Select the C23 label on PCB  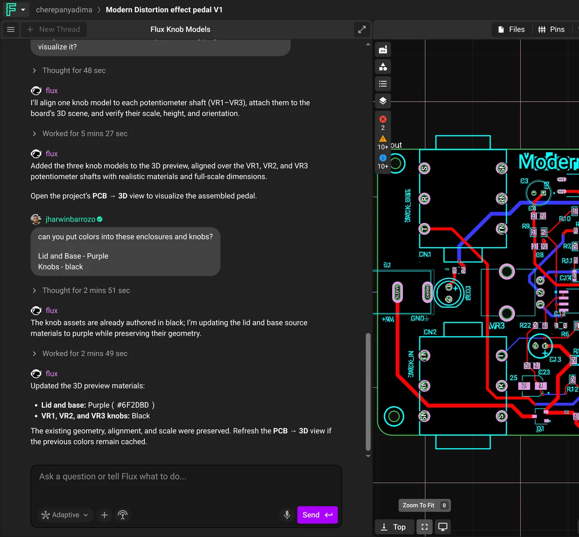point(544,372)
